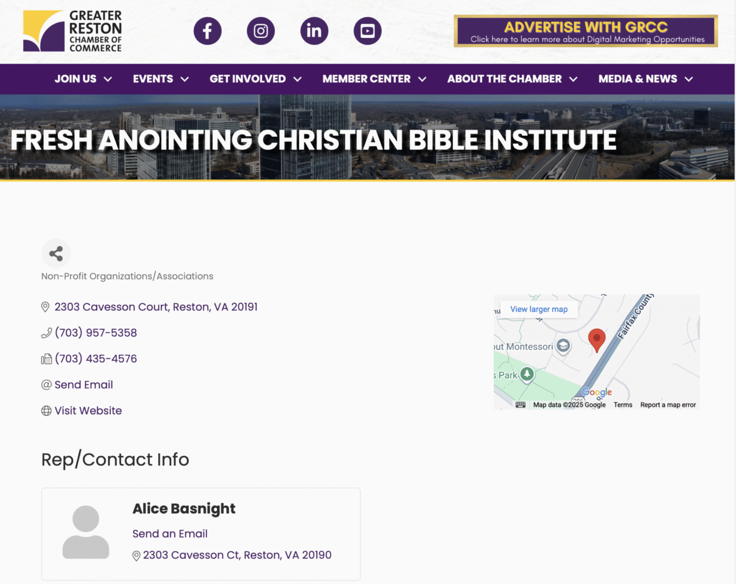The height and width of the screenshot is (584, 736).
Task: Open the Get Involved dropdown
Action: pyautogui.click(x=255, y=79)
